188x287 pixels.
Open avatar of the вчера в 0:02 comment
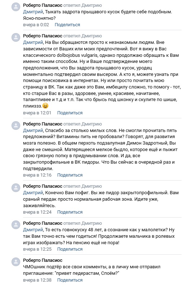pos(16,7)
